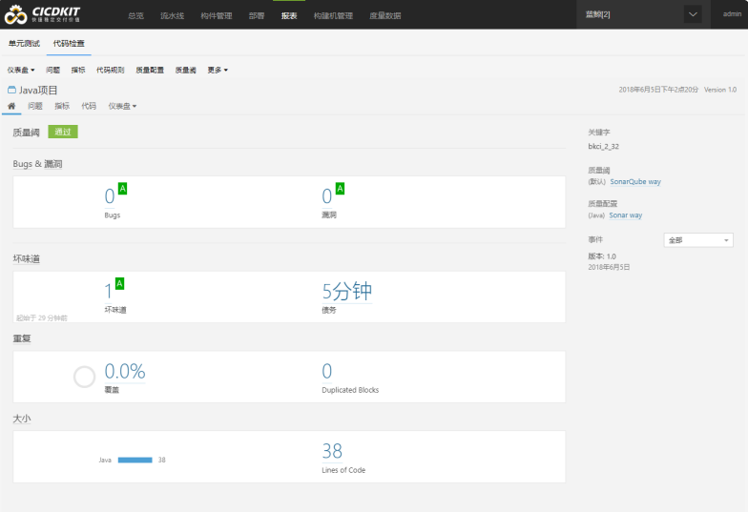Open the SonarQube way quality gate link
The image size is (748, 512).
(x=635, y=181)
